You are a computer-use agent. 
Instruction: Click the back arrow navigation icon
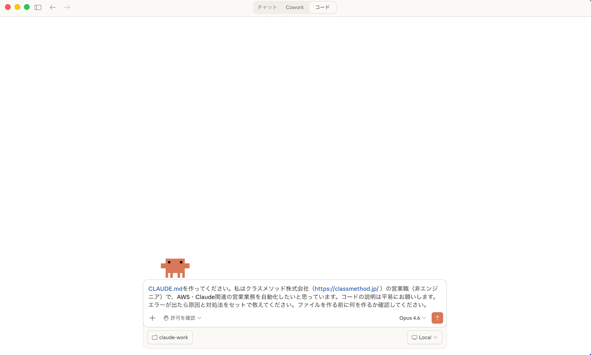(x=53, y=7)
